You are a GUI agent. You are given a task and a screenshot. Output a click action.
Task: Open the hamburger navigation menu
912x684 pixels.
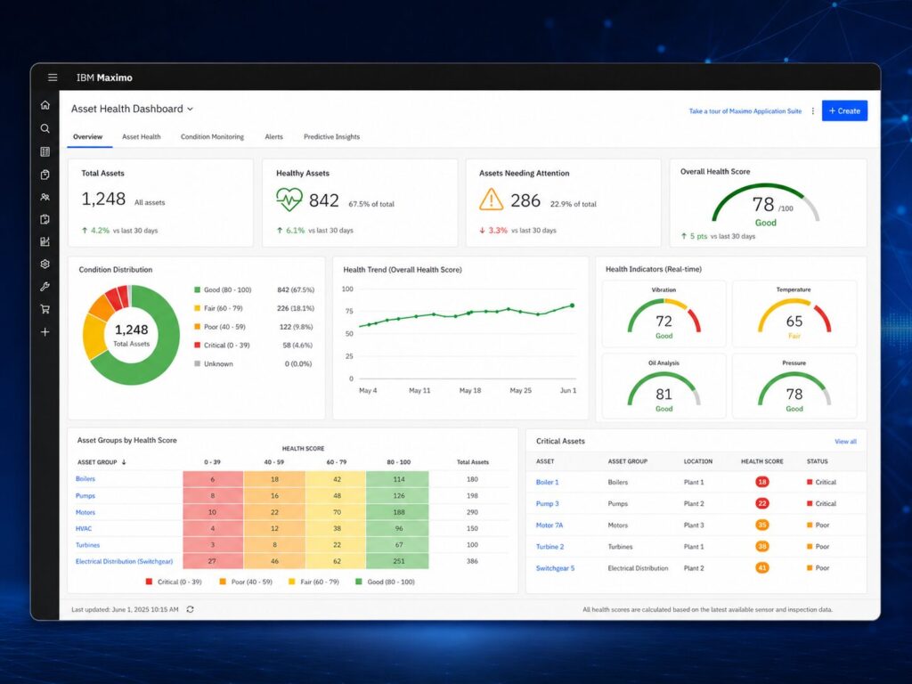[x=53, y=77]
